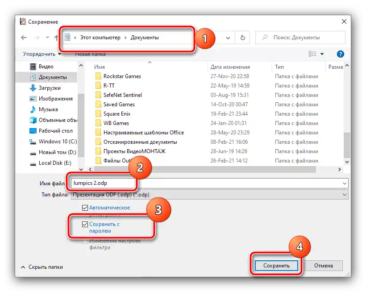Viewport: 366px width, 292px height.
Task: Click the WB Games folder icon
Action: 98,123
